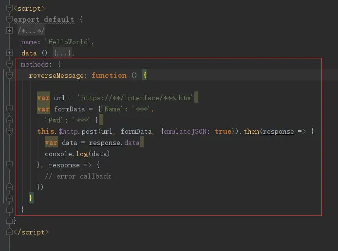
Task: Click the 'Pwd' string key
Action: tap(54, 120)
